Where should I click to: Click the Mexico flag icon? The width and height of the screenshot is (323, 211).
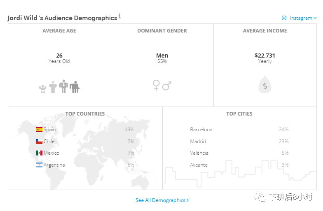[39, 153]
